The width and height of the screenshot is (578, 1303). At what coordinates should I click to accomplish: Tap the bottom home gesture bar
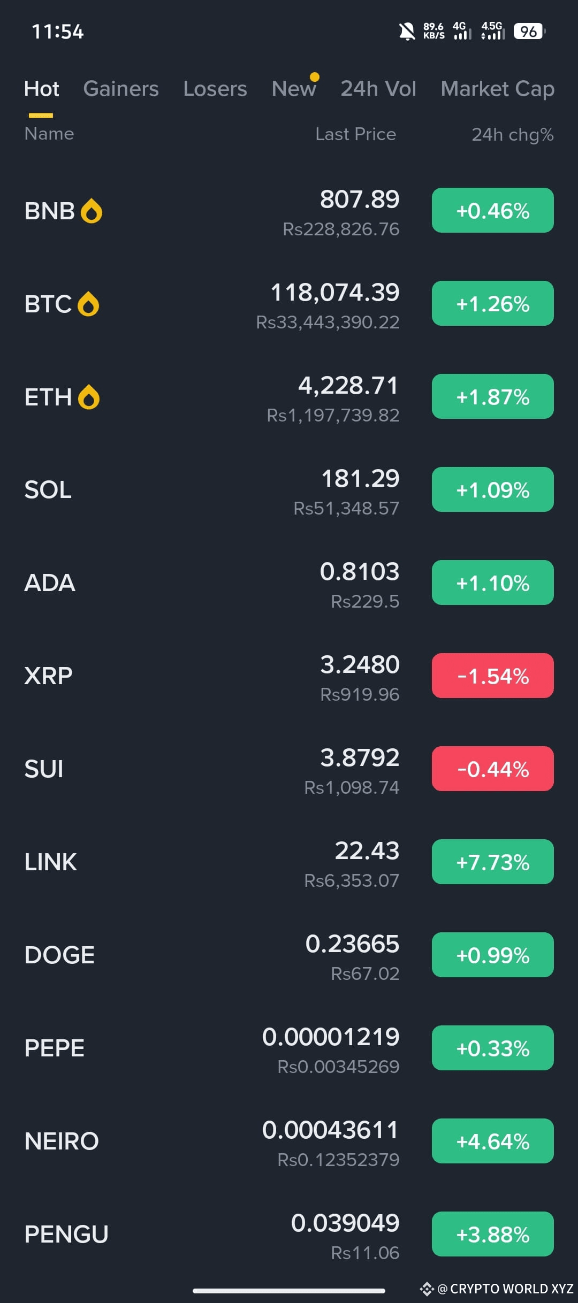tap(289, 1291)
